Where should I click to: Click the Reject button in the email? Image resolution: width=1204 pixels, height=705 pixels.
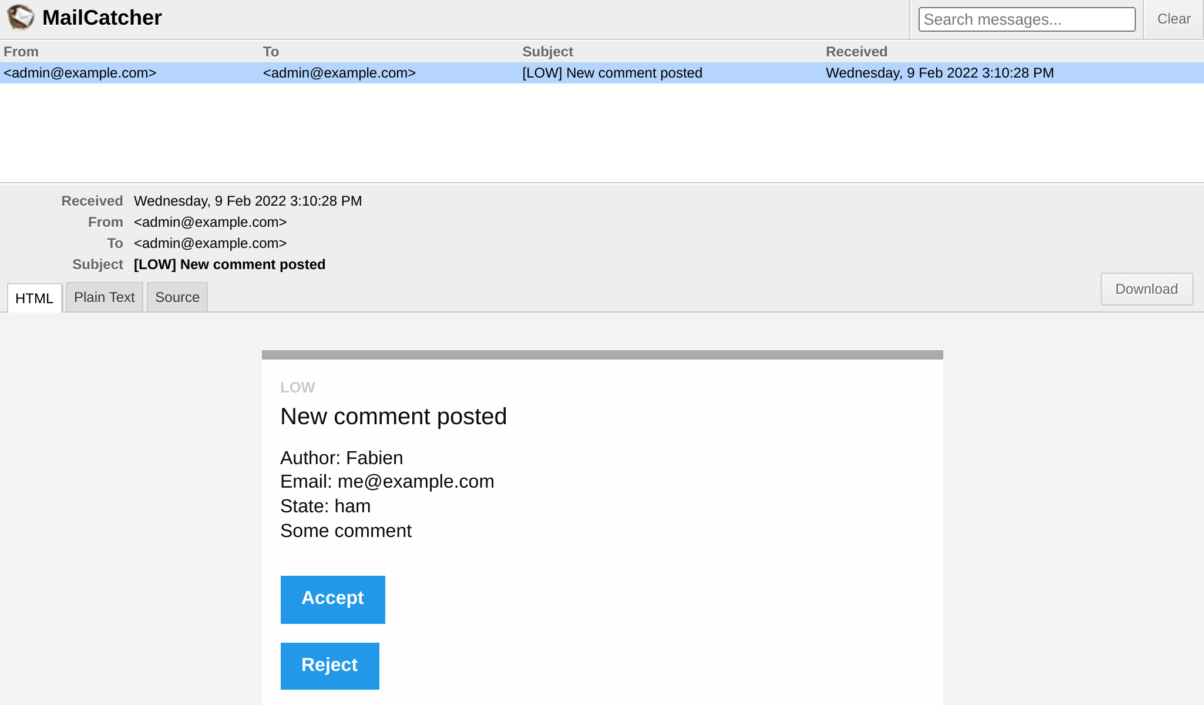329,665
